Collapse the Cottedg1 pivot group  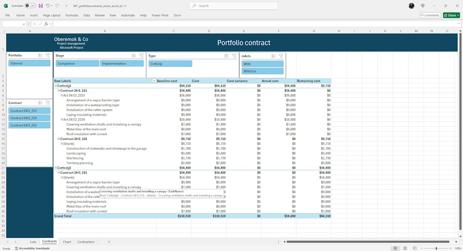[x=56, y=86]
